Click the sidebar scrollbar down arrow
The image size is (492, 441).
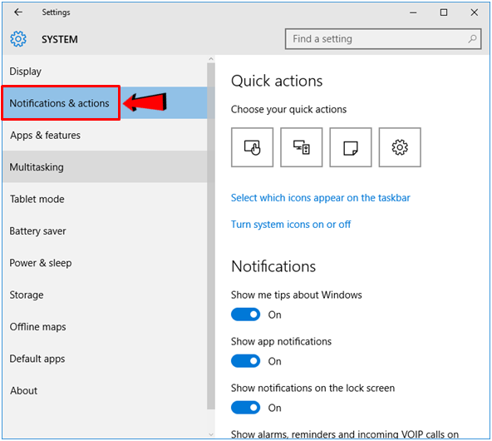pyautogui.click(x=211, y=434)
